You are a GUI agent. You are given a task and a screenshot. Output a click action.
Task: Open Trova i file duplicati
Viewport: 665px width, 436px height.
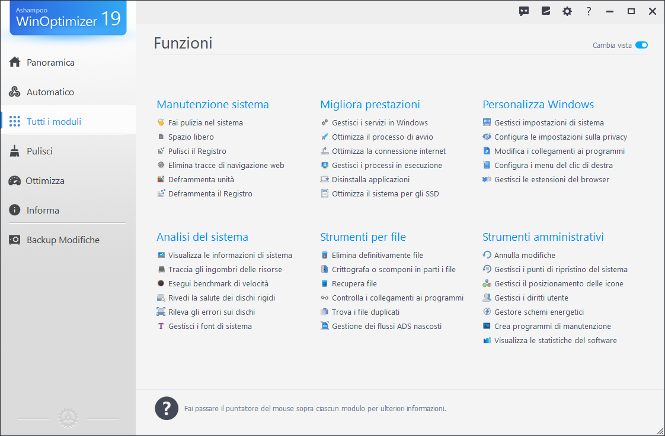point(366,312)
